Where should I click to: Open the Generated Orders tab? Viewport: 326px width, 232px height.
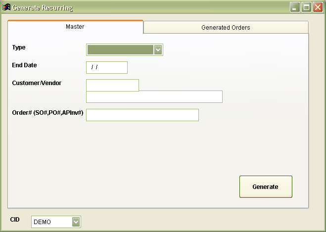[x=226, y=28]
